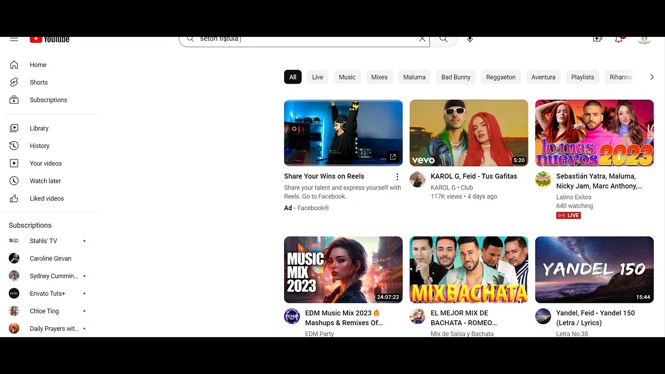This screenshot has width=665, height=374.
Task: Open Subscriptions from the sidebar
Action: pyautogui.click(x=48, y=100)
